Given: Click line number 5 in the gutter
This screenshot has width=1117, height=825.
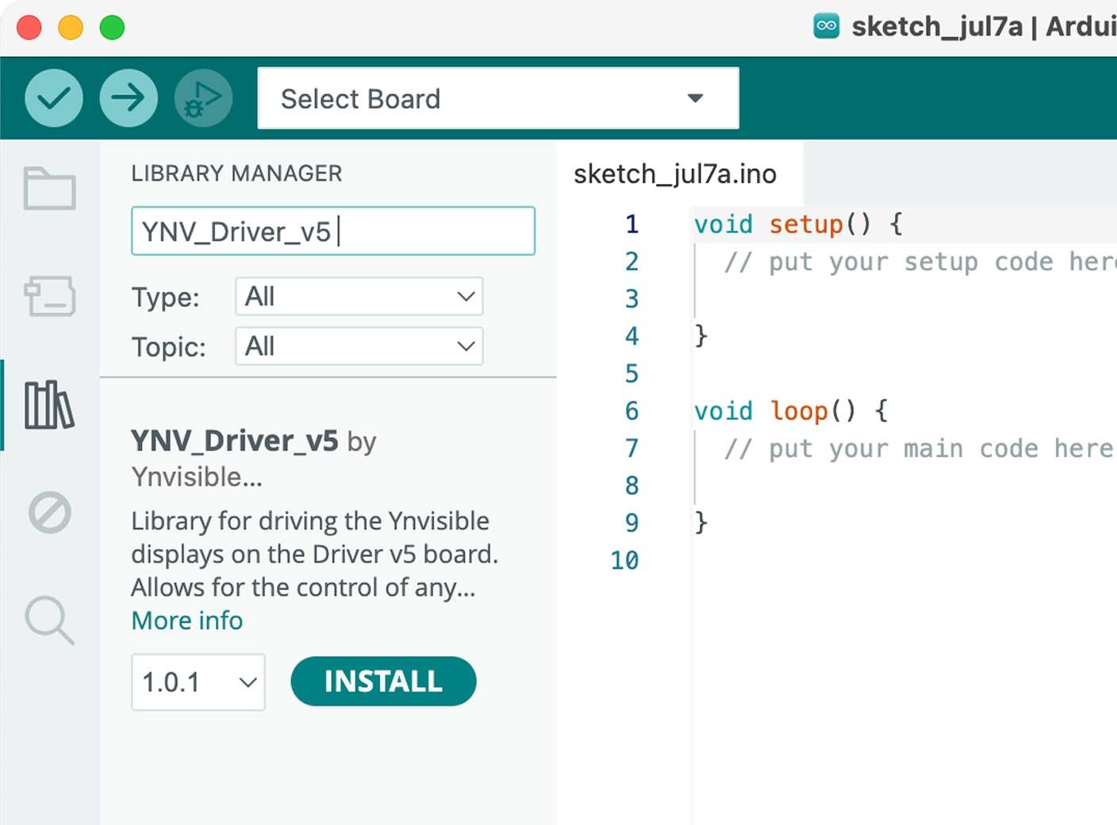Looking at the screenshot, I should coord(631,374).
